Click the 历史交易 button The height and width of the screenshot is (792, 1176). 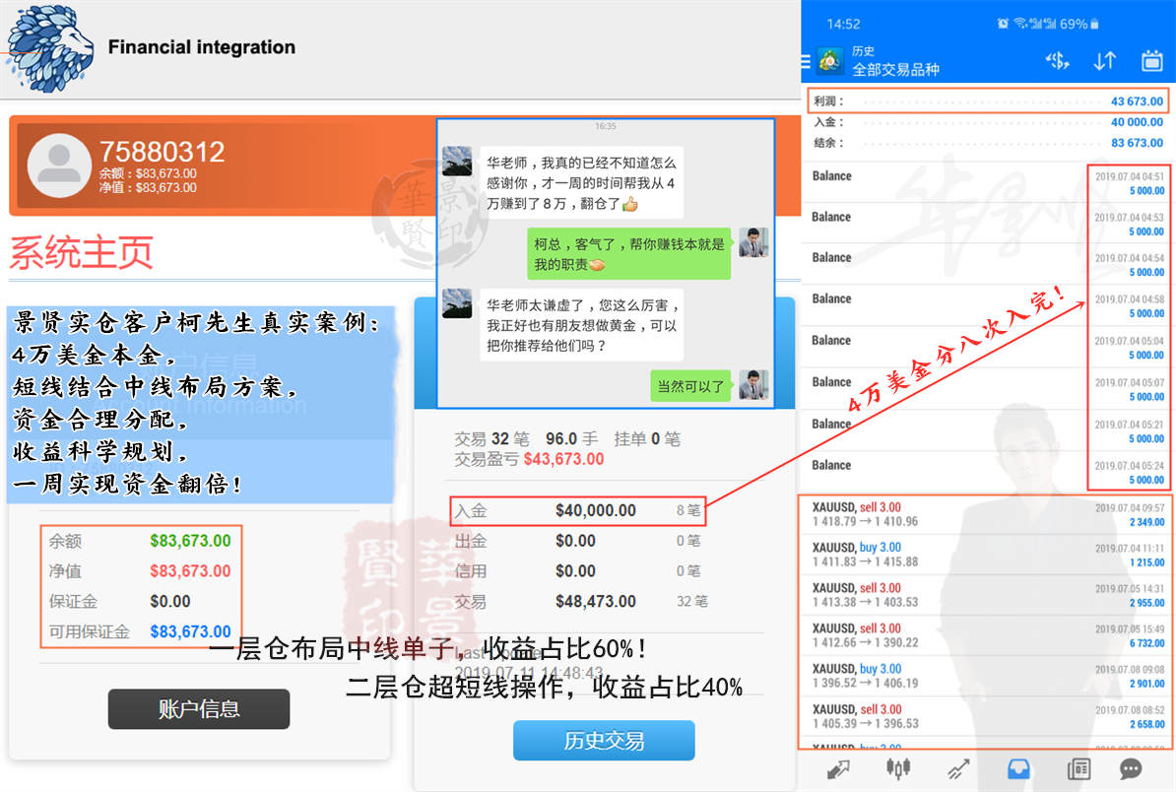[604, 740]
